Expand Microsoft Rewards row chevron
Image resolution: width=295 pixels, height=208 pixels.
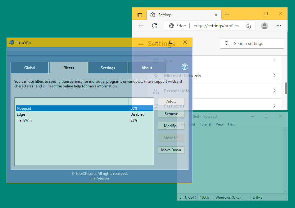tap(274, 75)
